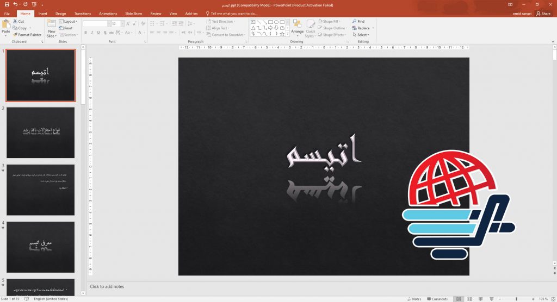This screenshot has height=302, width=557.
Task: Start Slide Show from status bar
Action: pyautogui.click(x=492, y=299)
